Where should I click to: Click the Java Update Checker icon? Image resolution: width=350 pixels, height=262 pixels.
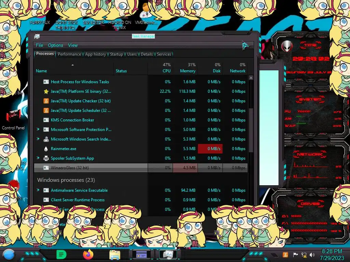coord(46,101)
